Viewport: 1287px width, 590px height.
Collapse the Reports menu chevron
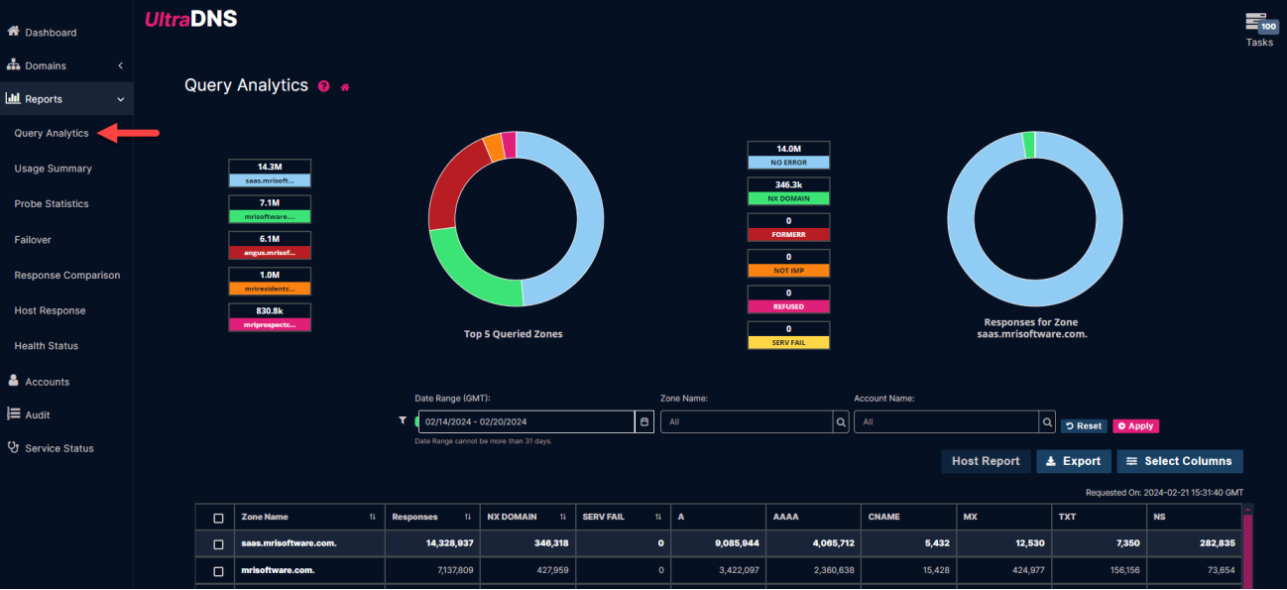[121, 99]
